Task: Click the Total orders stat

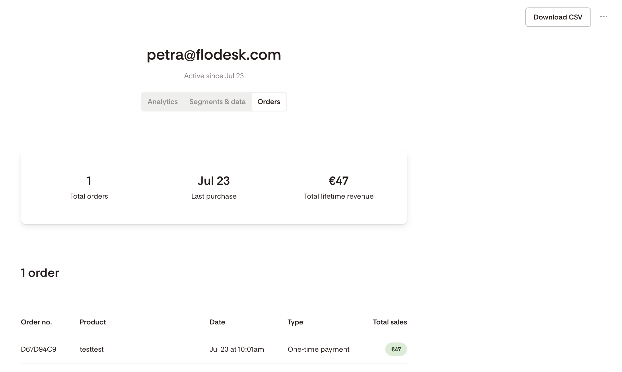Action: (x=89, y=187)
